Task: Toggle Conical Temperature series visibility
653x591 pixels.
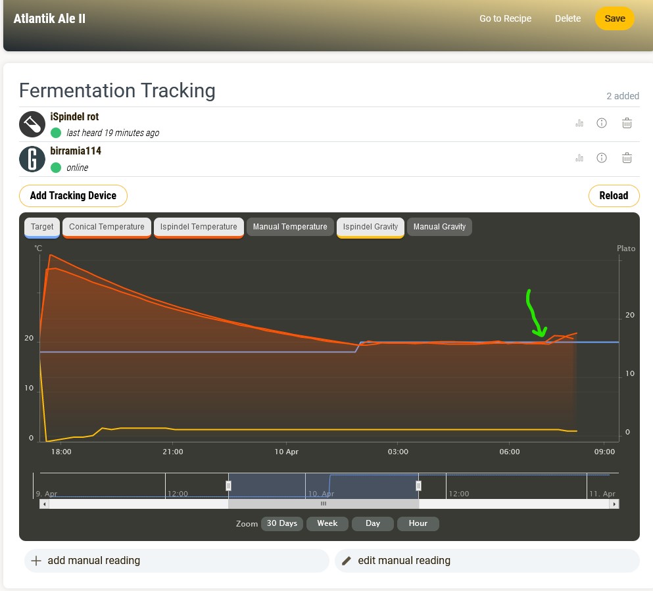Action: [107, 227]
